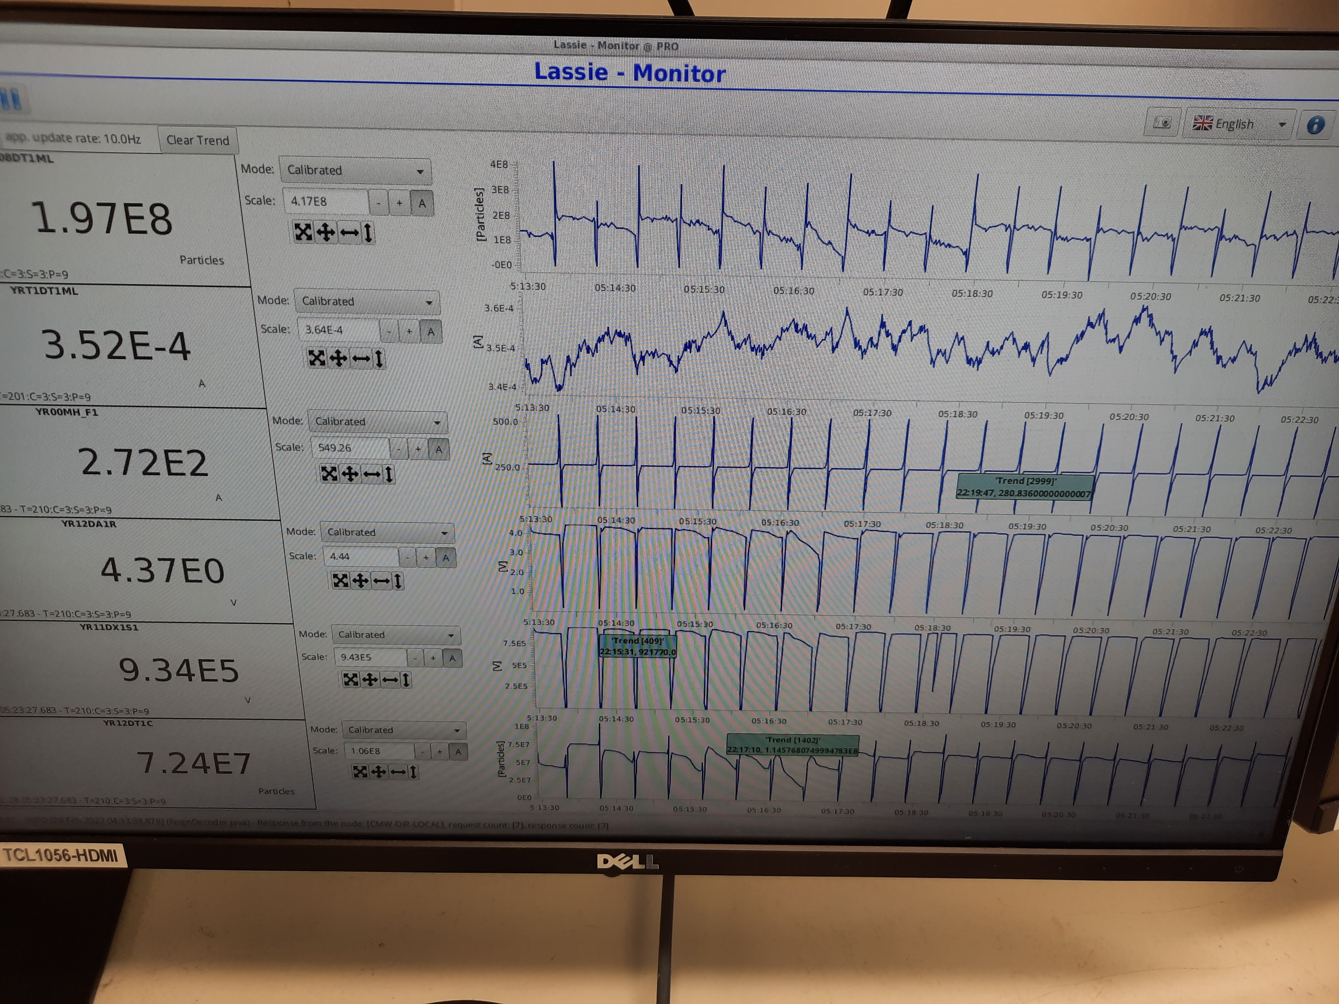Select the pan icon in the 1.06E8 scale row
The width and height of the screenshot is (1339, 1004).
[x=379, y=771]
